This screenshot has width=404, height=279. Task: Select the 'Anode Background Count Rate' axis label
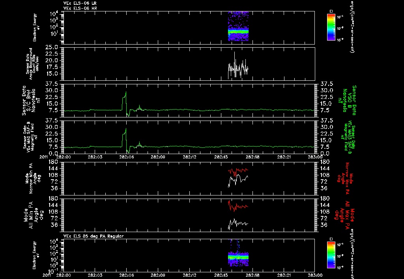(x=32, y=63)
